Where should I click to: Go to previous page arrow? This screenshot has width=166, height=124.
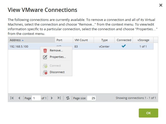[x=19, y=98]
